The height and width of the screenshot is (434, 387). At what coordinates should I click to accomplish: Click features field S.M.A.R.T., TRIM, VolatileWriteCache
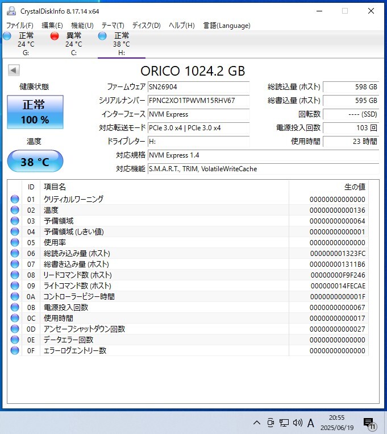pyautogui.click(x=263, y=169)
